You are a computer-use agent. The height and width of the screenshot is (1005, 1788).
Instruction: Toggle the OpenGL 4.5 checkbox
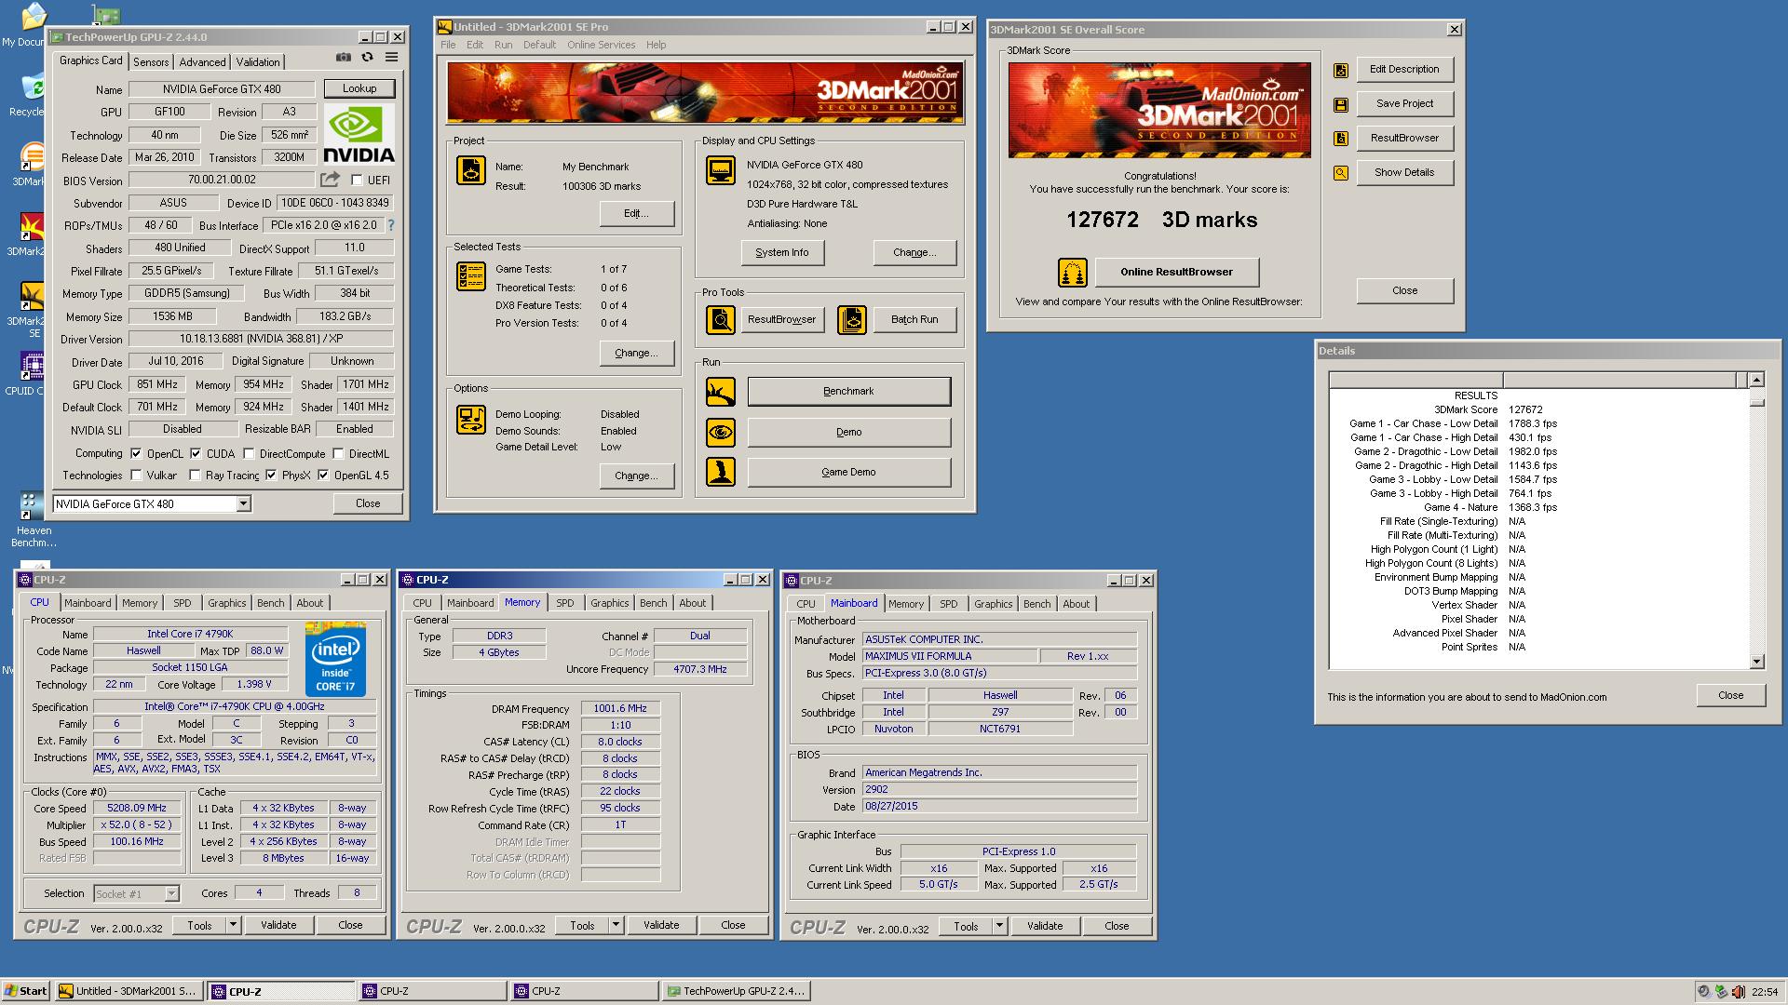(323, 476)
